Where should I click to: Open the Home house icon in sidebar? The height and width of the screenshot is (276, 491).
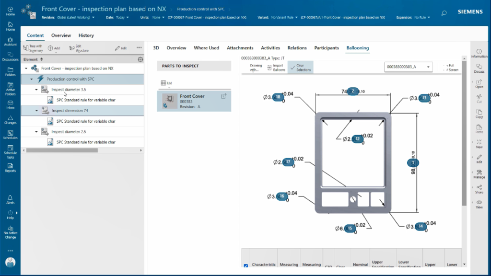[x=11, y=26]
